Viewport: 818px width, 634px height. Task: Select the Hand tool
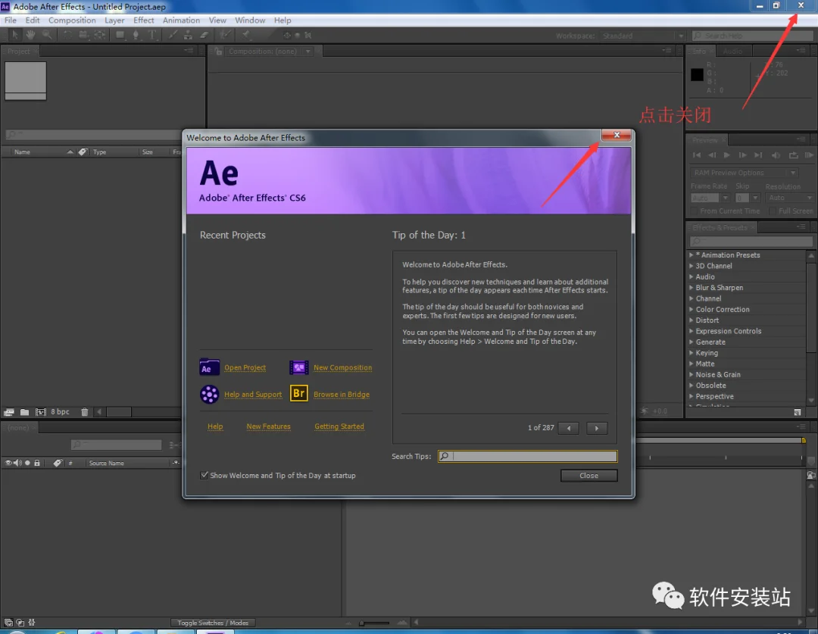click(31, 35)
